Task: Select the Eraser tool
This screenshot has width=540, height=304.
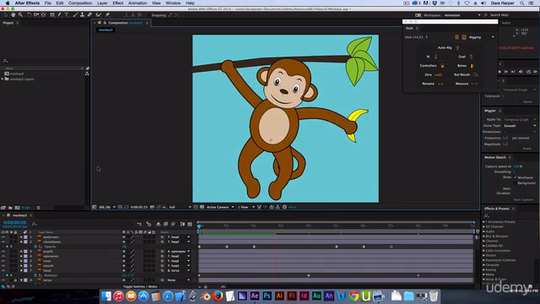Action: (x=89, y=15)
